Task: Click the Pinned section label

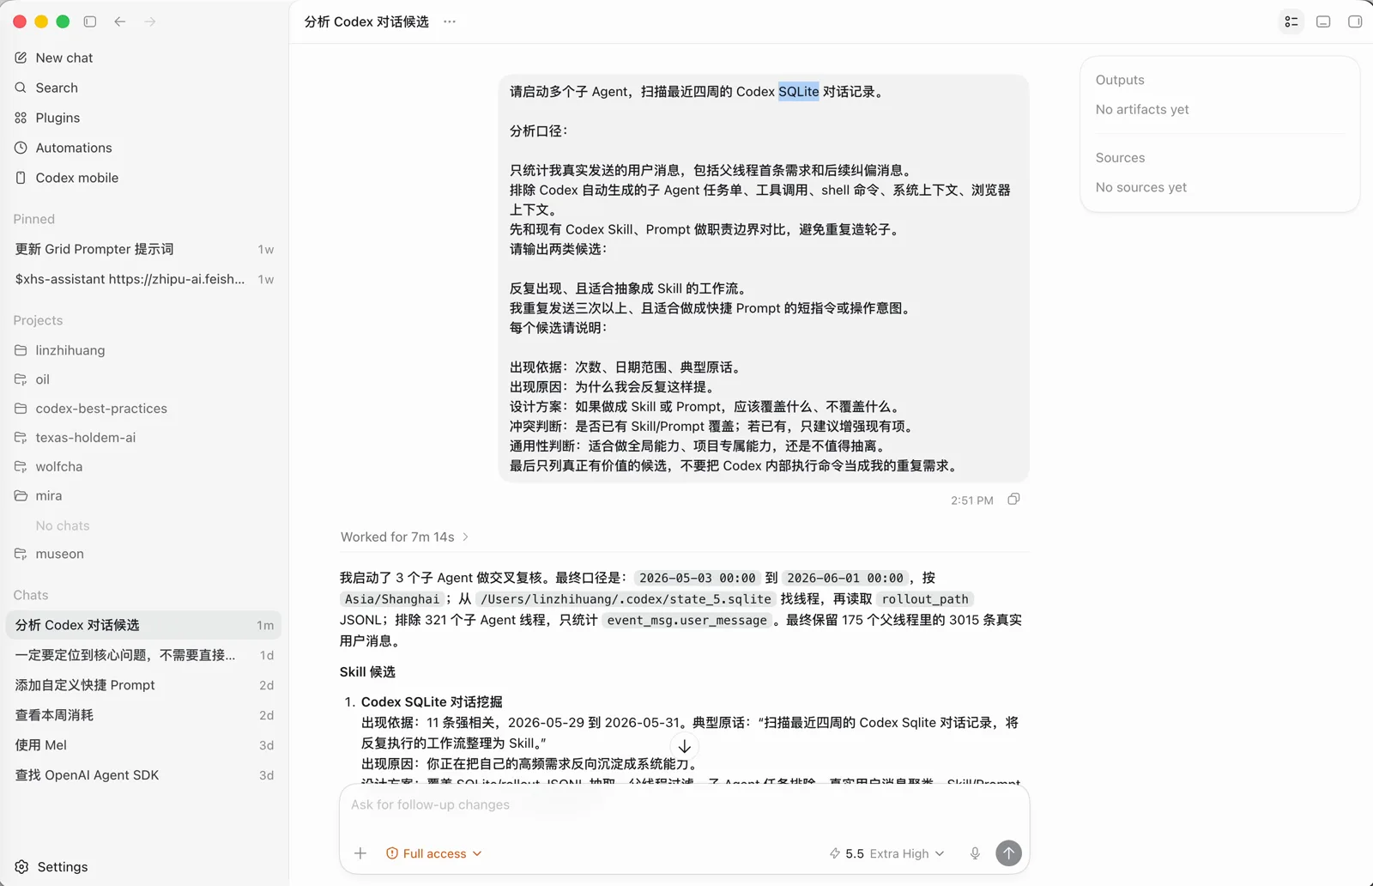Action: pos(34,219)
